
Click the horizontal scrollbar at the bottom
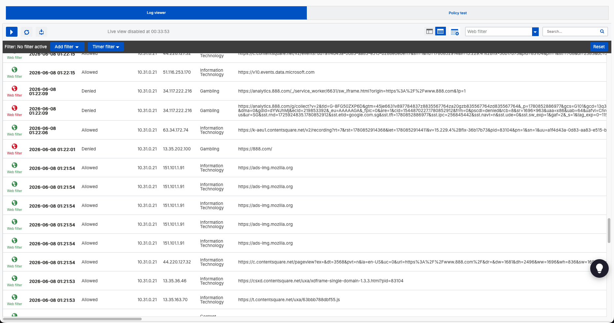tap(72, 319)
